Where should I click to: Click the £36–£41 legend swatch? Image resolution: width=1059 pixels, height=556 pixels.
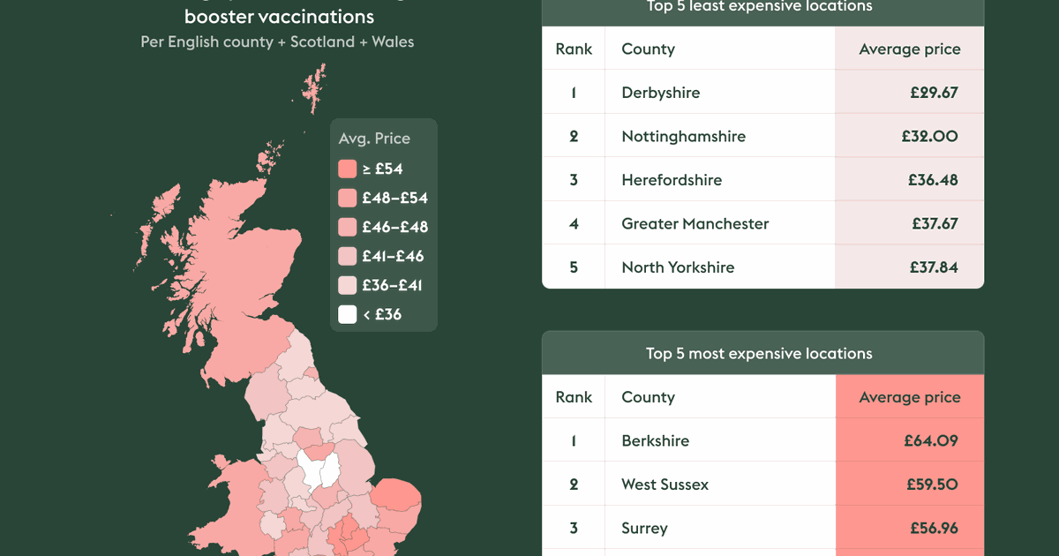click(x=347, y=285)
